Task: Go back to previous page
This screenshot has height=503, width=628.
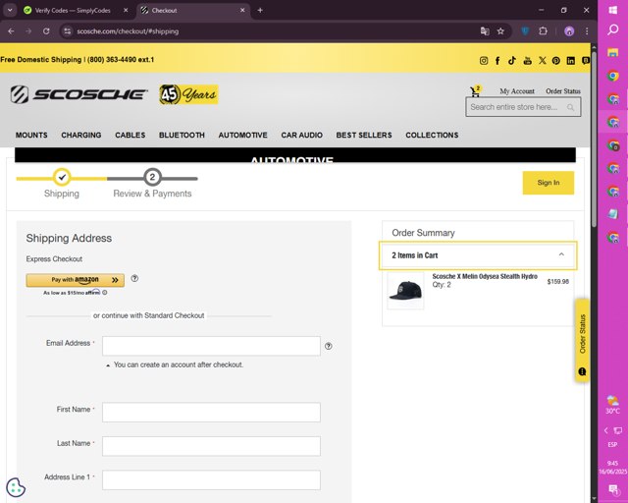Action: coord(11,31)
